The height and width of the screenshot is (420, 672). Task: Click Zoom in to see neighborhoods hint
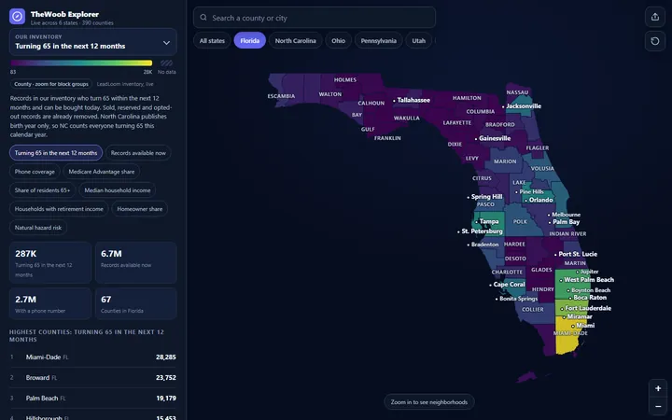[x=429, y=402]
